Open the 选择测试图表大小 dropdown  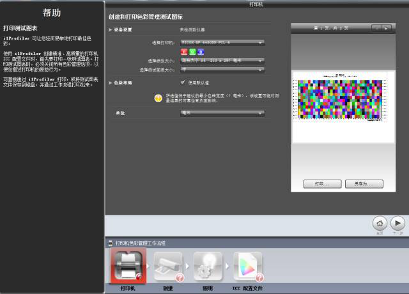coord(222,69)
